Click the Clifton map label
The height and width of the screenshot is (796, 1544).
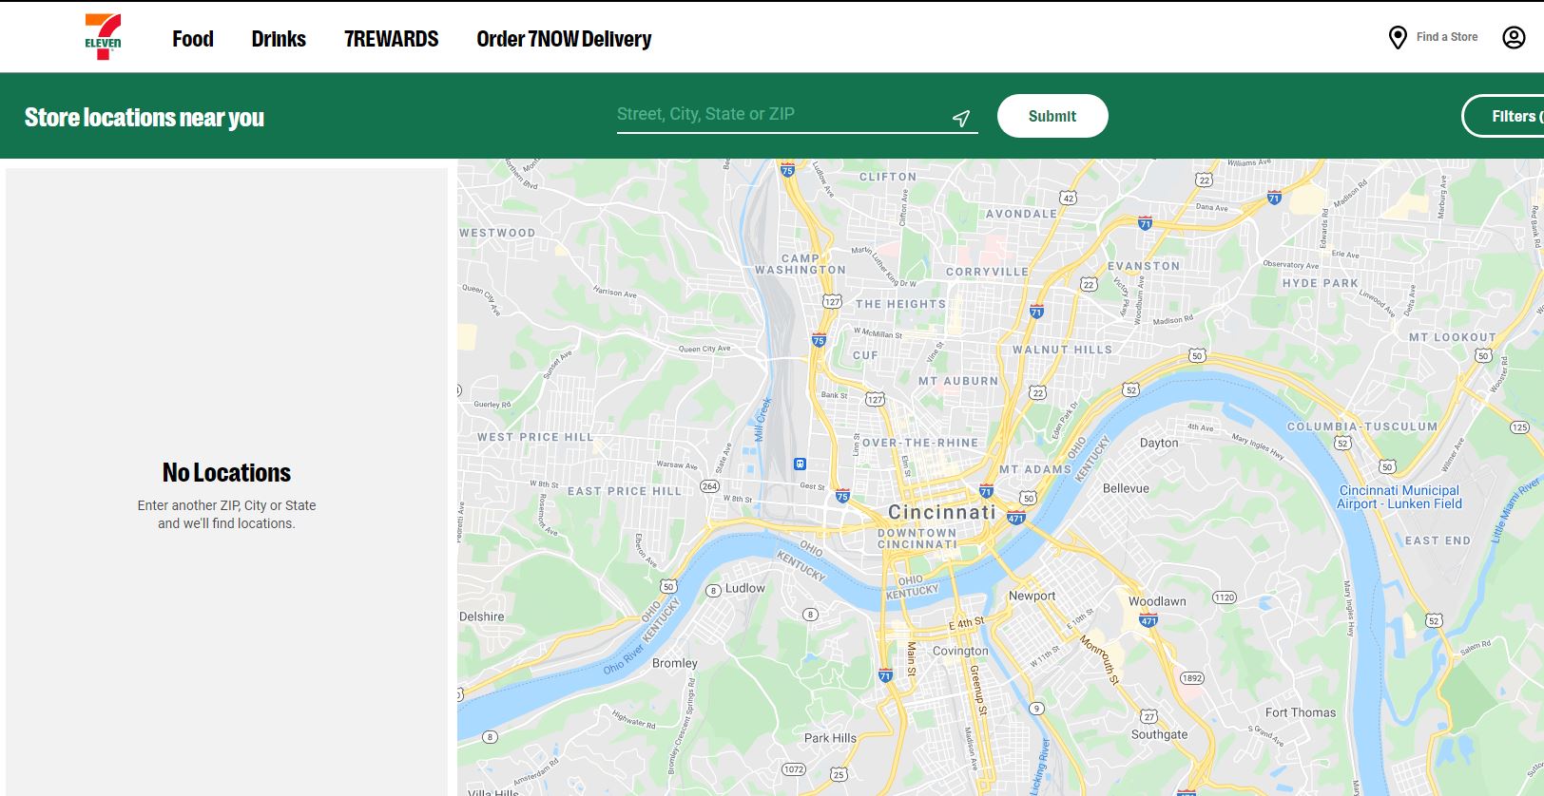coord(888,177)
